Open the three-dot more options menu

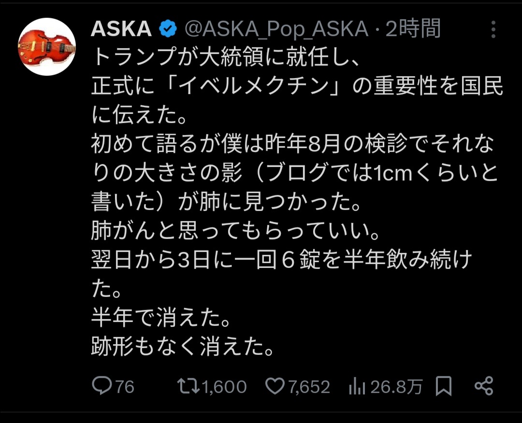coord(493,30)
